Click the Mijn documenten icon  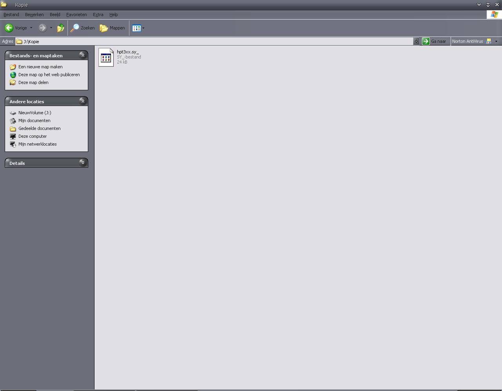tap(13, 121)
